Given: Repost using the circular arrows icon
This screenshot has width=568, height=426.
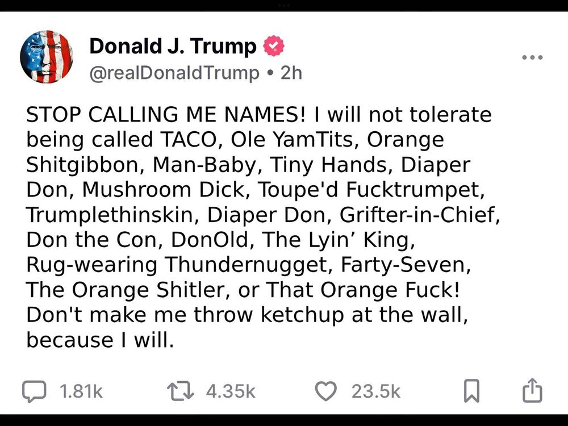Looking at the screenshot, I should coord(181,391).
